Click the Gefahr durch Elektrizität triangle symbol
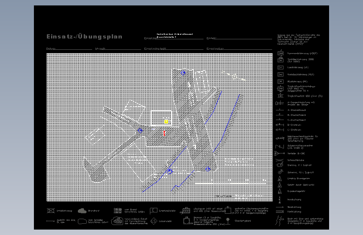 click(x=280, y=185)
